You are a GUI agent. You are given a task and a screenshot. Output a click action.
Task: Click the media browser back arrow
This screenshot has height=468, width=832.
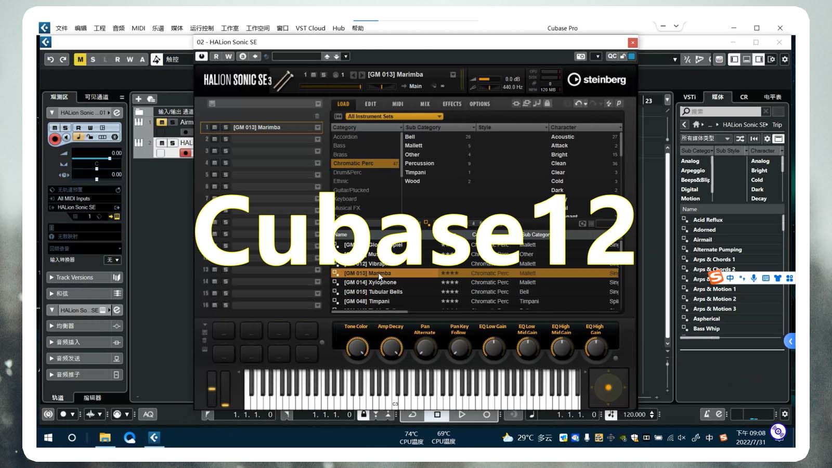pos(684,125)
